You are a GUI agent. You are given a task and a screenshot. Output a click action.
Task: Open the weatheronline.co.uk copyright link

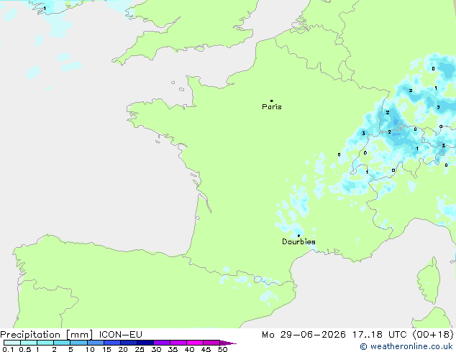[406, 346]
